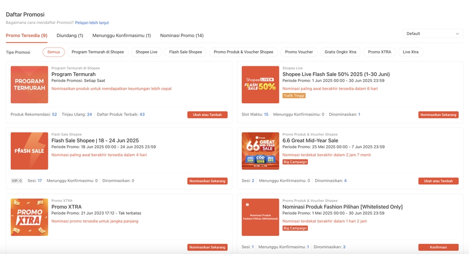Click Nominasikan Sekarang for Shopee Live Flash Sale
The height and width of the screenshot is (254, 469).
[x=438, y=115]
